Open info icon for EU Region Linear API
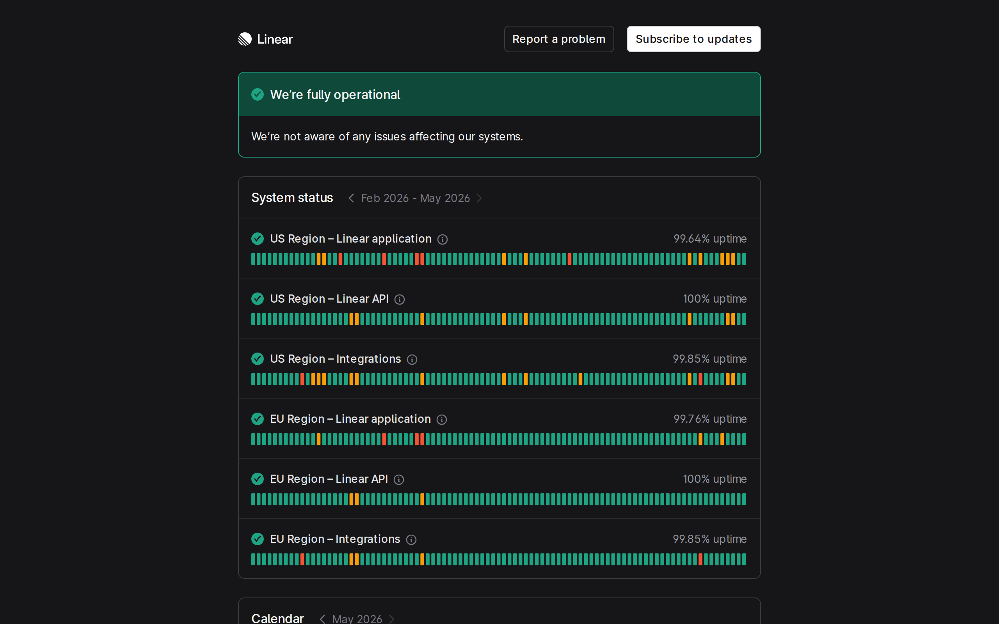This screenshot has height=624, width=999. pos(399,480)
